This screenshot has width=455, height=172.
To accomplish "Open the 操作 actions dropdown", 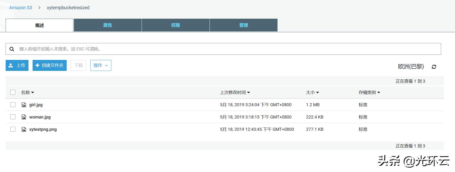I will 101,66.
